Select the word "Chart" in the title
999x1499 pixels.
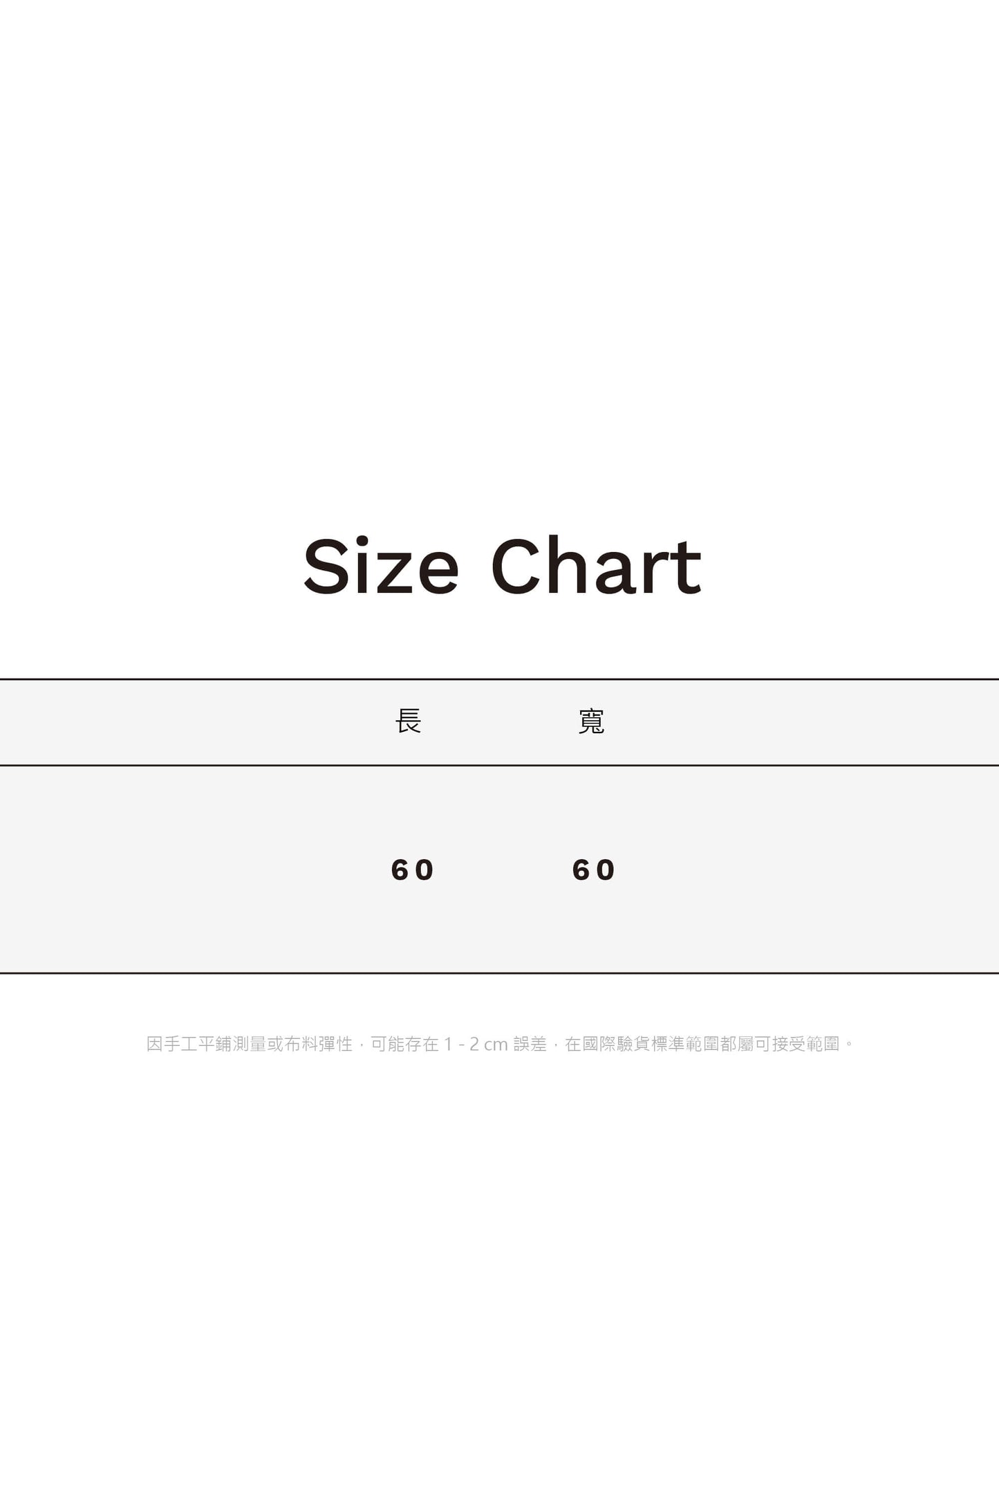point(597,567)
